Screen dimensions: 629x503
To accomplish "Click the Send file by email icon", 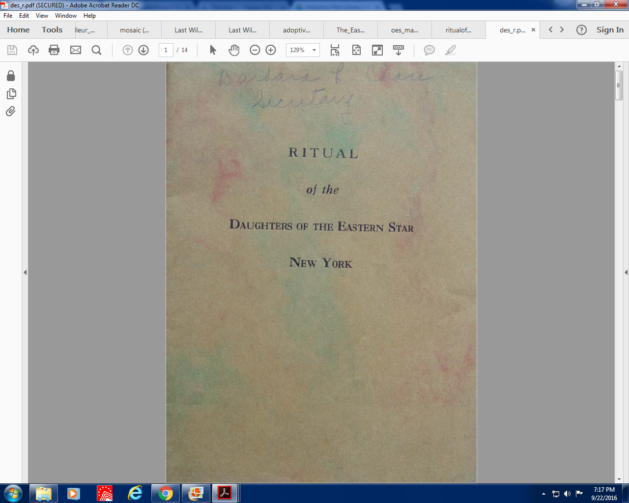I will 75,50.
